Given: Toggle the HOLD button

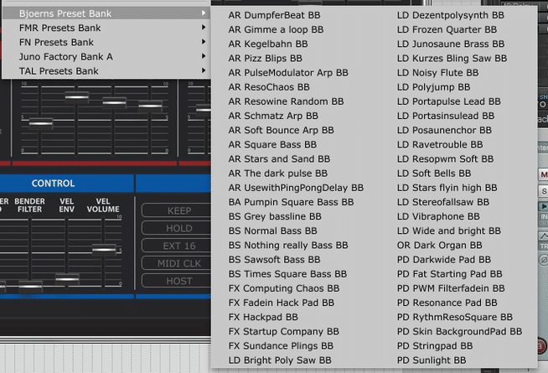Looking at the screenshot, I should pos(177,228).
